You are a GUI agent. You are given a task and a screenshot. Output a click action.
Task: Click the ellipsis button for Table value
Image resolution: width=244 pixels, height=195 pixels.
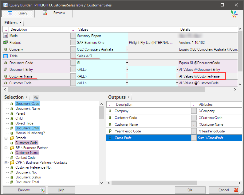[x=73, y=56]
